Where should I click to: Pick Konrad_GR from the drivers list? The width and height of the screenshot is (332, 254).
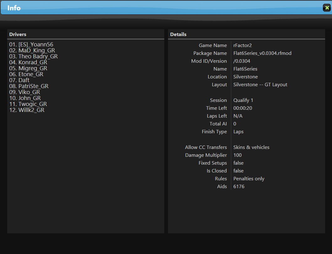pos(28,62)
